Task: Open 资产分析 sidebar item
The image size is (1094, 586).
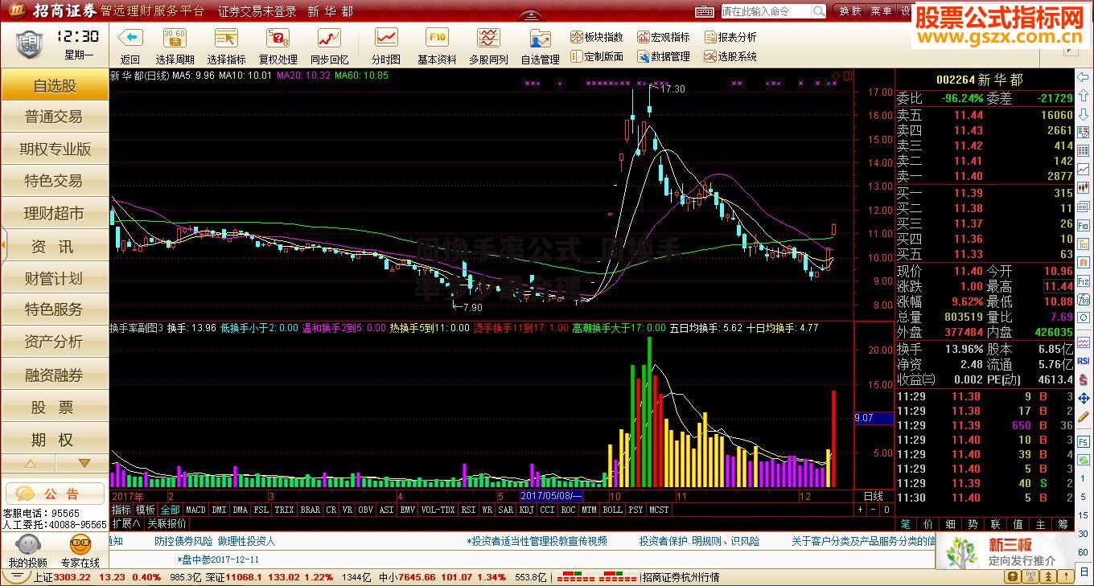Action: tap(55, 342)
